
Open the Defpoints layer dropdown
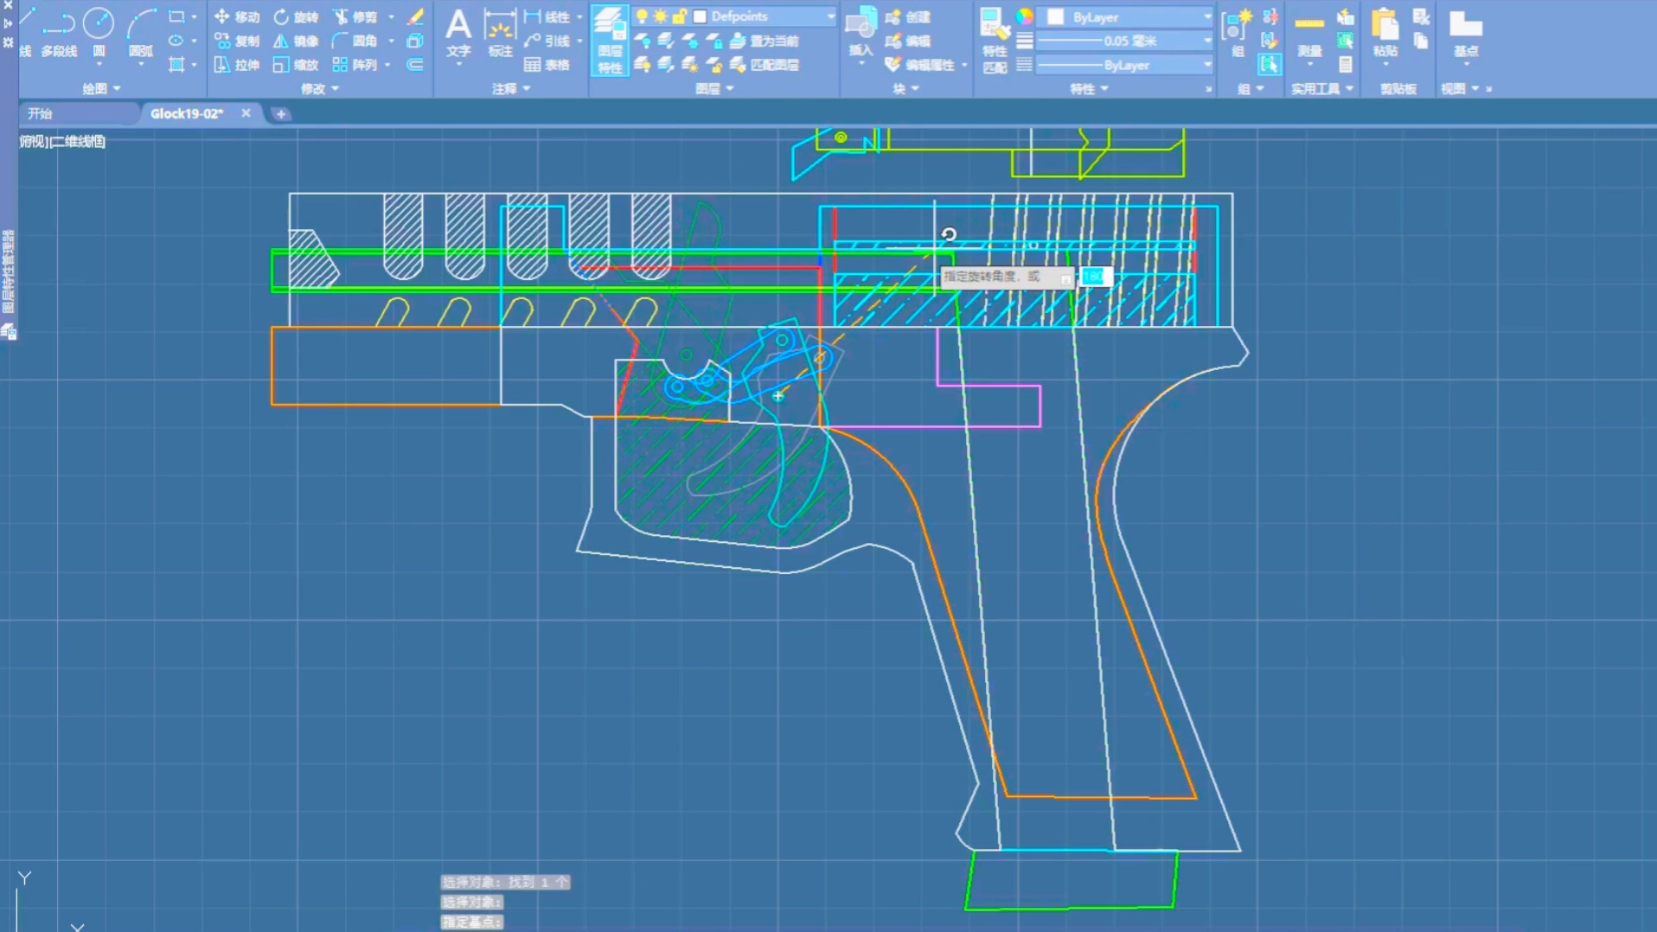pyautogui.click(x=830, y=16)
